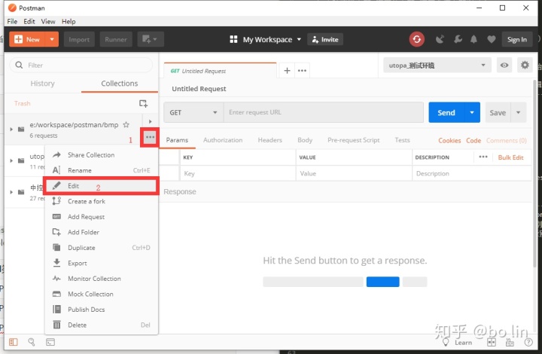542x354 pixels.
Task: Select Publish Docs option
Action: [102, 310]
